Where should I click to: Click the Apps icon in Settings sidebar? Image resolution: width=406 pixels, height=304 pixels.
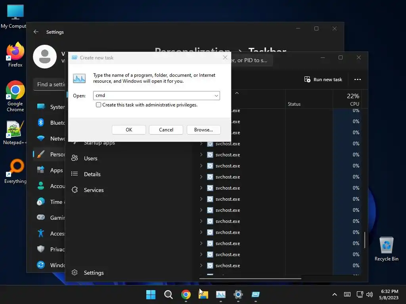tap(41, 170)
